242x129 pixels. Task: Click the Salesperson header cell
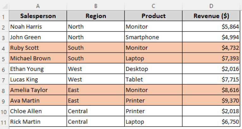[x=38, y=16]
